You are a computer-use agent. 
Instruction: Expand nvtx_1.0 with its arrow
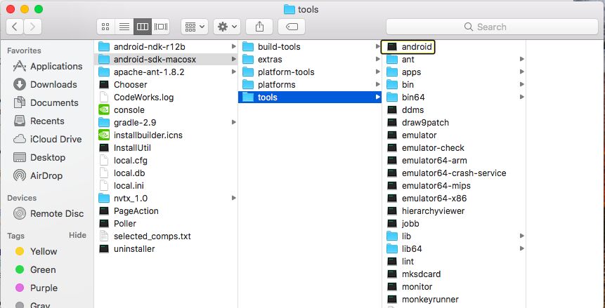tap(233, 198)
